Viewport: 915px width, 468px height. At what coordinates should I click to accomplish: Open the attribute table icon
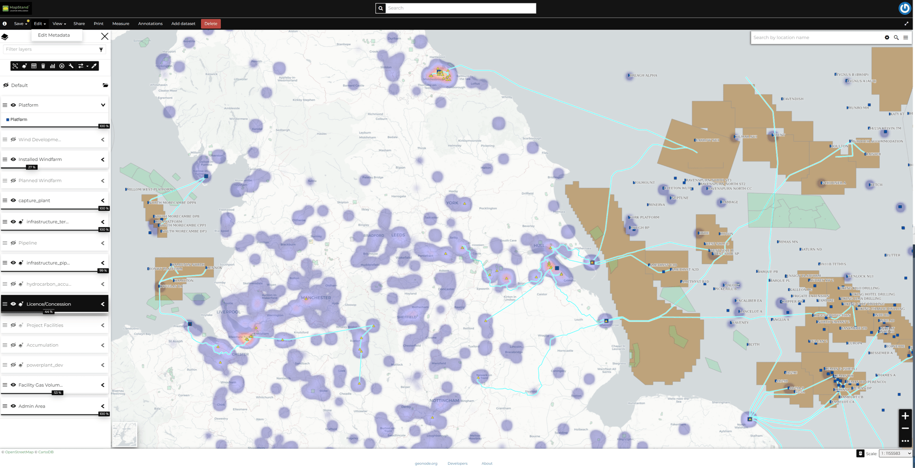click(x=34, y=66)
